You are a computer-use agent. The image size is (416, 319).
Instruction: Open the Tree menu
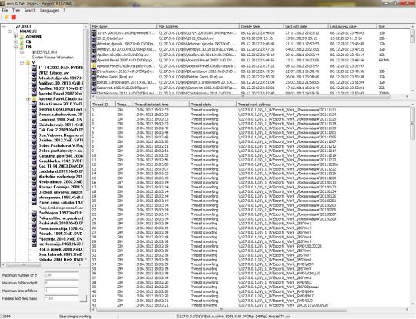[16, 10]
